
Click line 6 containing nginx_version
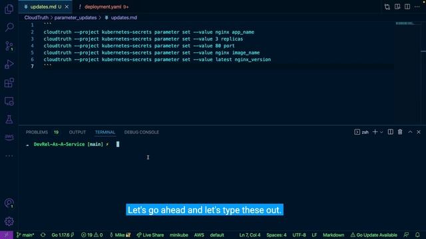[x=157, y=59]
